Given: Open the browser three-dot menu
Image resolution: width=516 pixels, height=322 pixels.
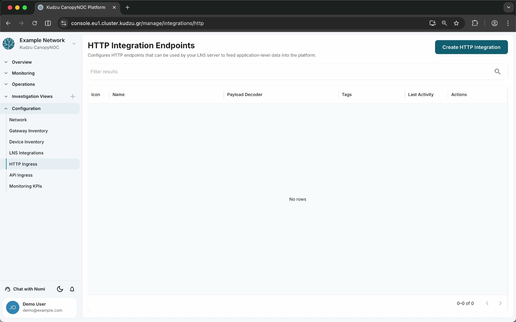Looking at the screenshot, I should click(x=508, y=23).
